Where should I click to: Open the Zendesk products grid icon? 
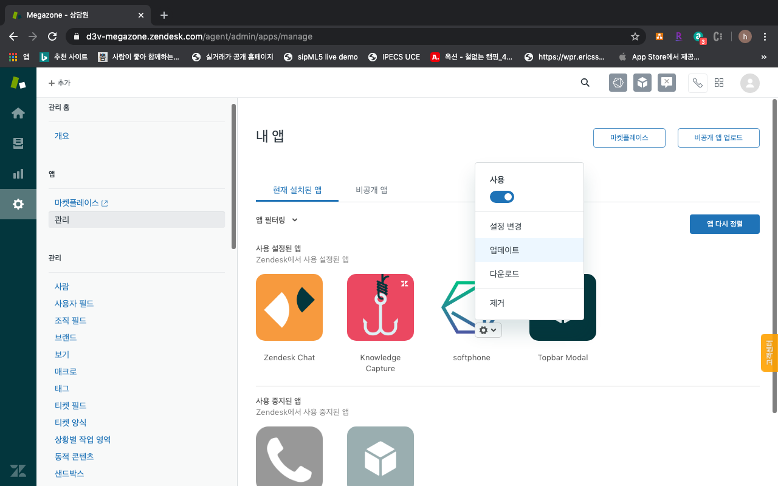(x=719, y=83)
